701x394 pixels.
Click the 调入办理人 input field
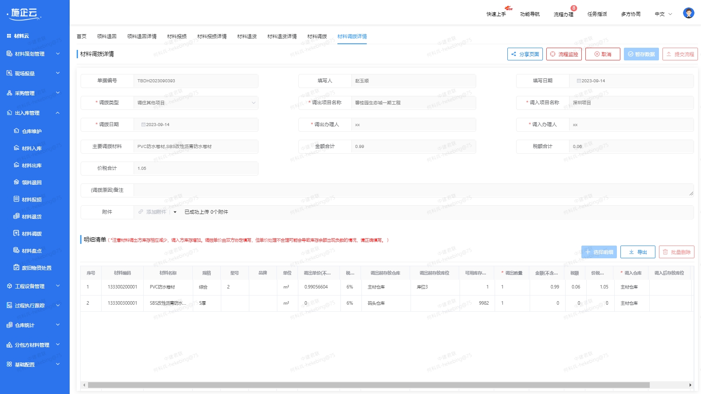(x=631, y=125)
